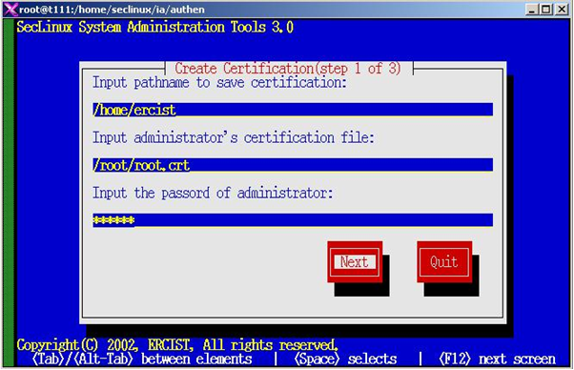
Task: Focus the administrator certification file field
Action: click(293, 165)
